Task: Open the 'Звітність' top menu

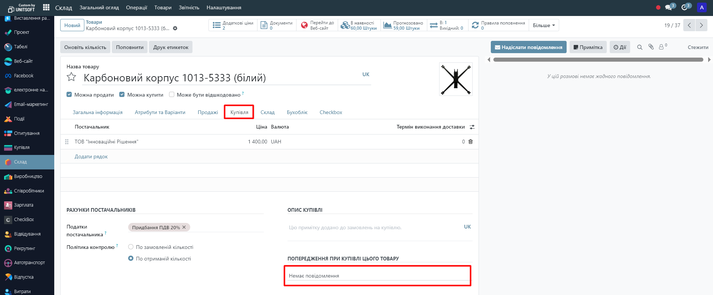Action: point(189,7)
